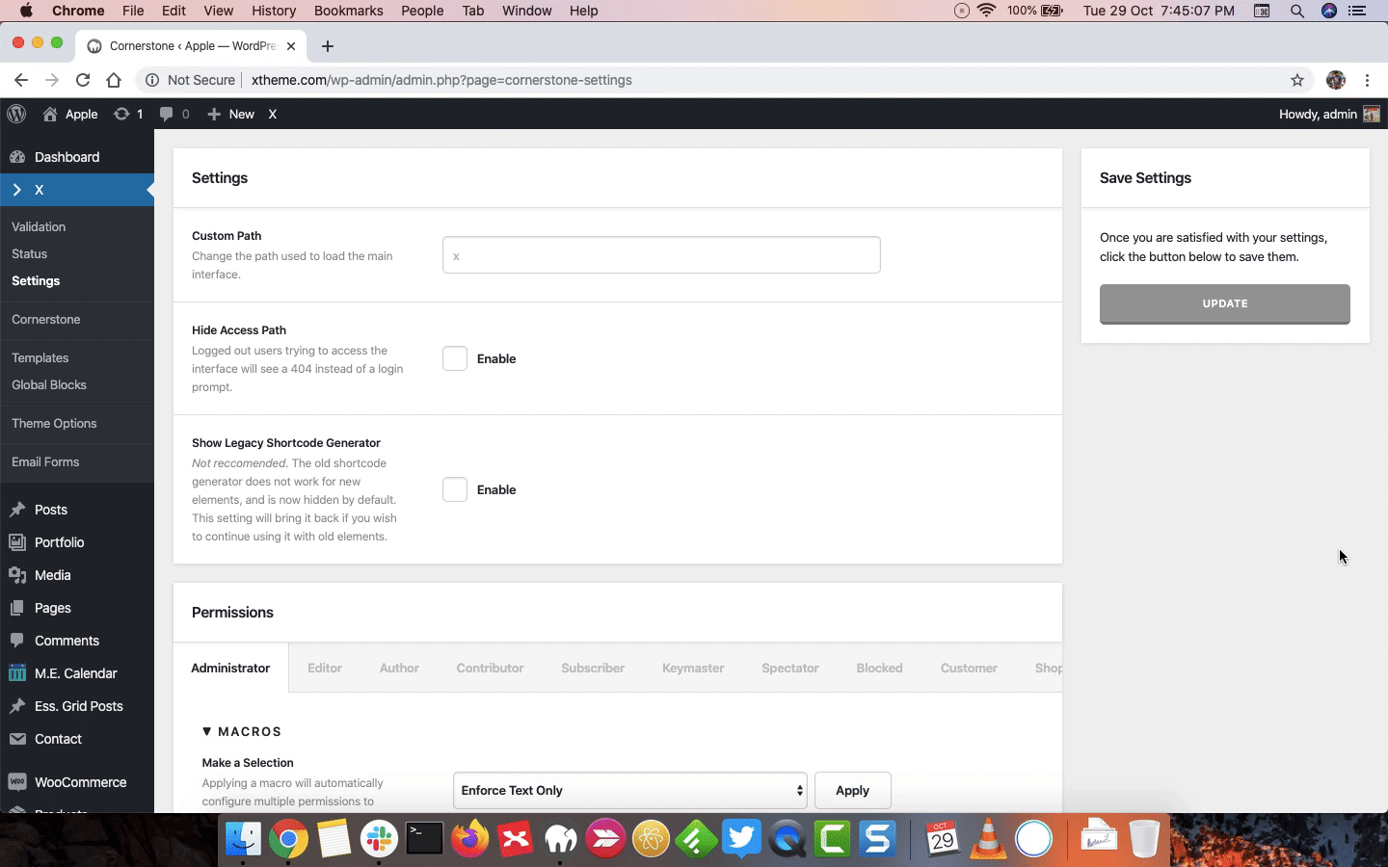Apply the selected macro

point(852,790)
